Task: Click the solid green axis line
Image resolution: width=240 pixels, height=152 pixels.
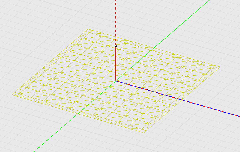Action: [x=162, y=40]
